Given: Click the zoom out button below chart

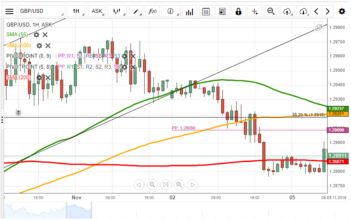Looking at the screenshot, I should tap(152, 185).
